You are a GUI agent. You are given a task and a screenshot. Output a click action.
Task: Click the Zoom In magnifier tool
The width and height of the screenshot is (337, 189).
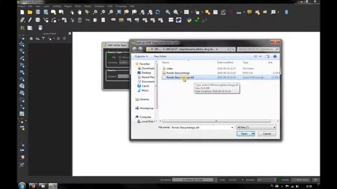pos(95,12)
